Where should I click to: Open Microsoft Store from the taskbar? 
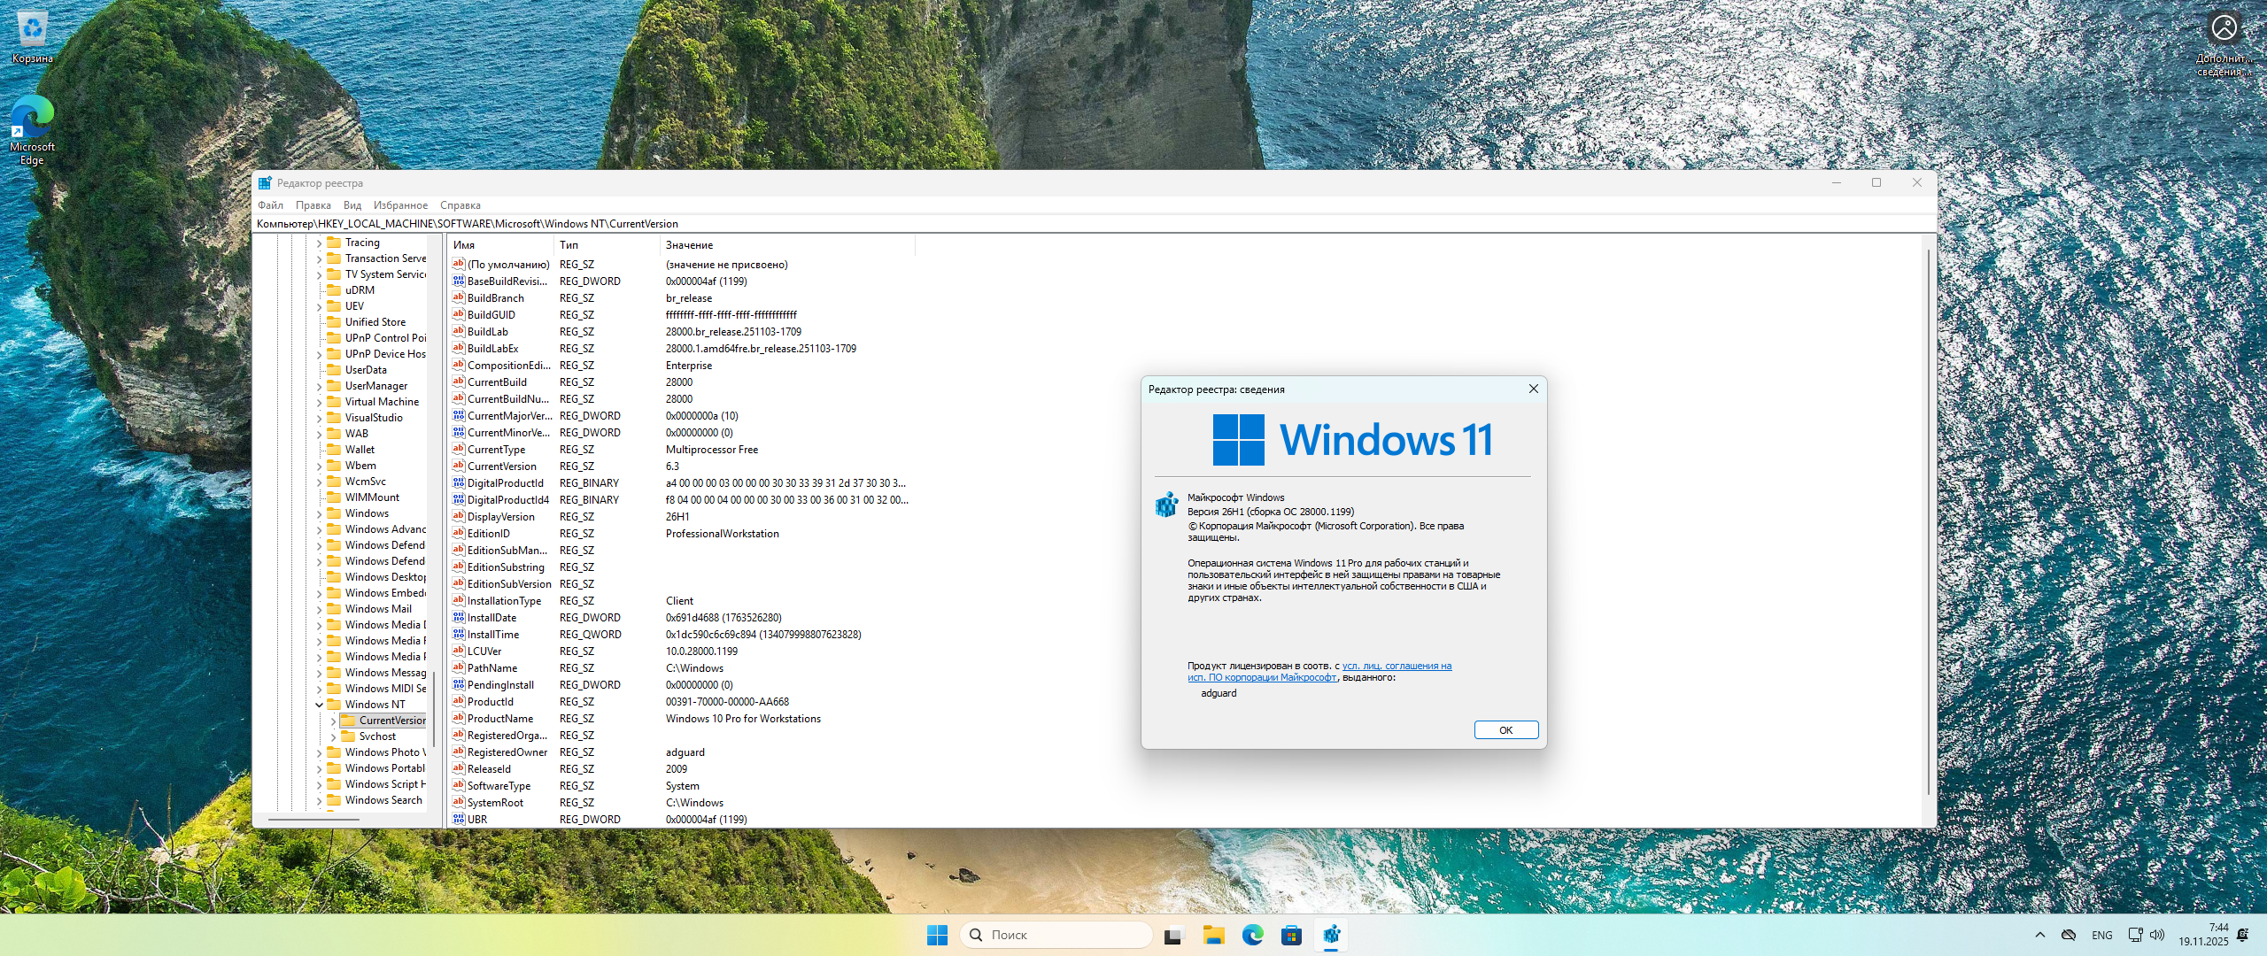click(1291, 935)
